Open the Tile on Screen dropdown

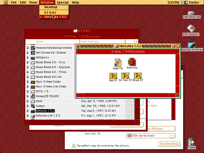click(x=151, y=136)
